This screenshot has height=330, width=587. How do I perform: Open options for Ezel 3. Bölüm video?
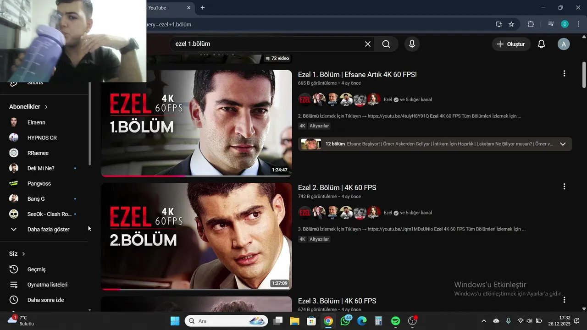[x=564, y=300]
